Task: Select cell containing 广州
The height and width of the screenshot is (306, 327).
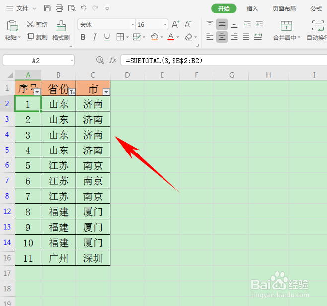Action: coord(59,258)
